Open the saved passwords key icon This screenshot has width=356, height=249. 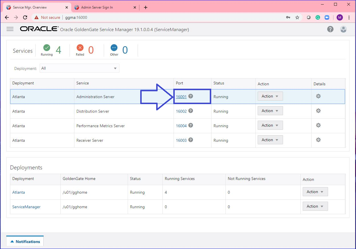pos(288,17)
